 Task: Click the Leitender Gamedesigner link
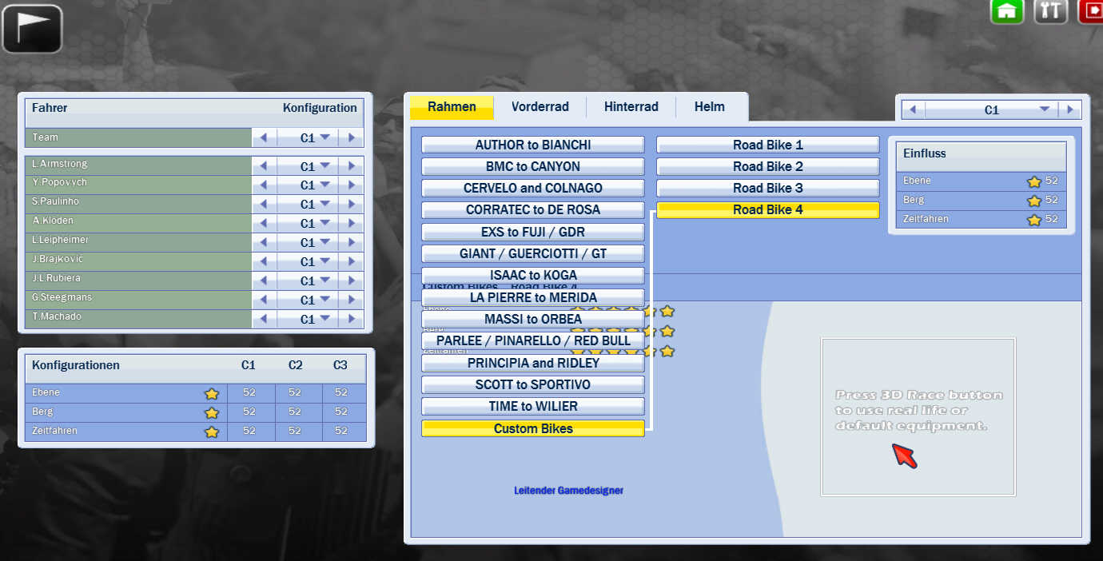[568, 491]
